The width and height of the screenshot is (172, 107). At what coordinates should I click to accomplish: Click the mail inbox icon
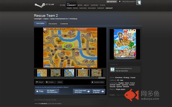(119, 2)
